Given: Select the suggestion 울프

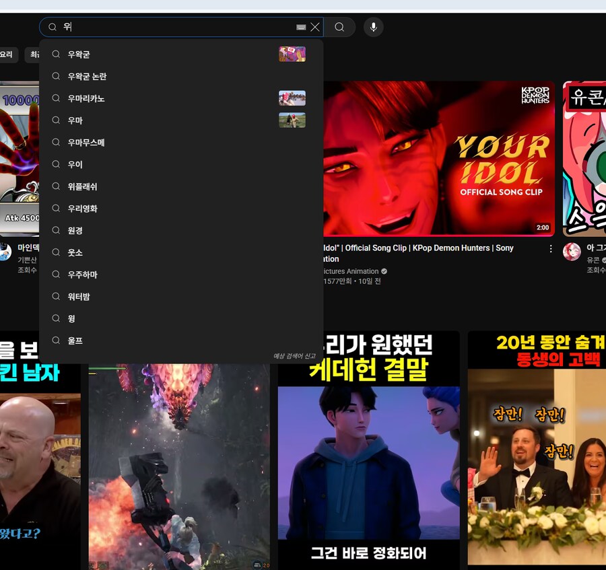Looking at the screenshot, I should click(181, 341).
